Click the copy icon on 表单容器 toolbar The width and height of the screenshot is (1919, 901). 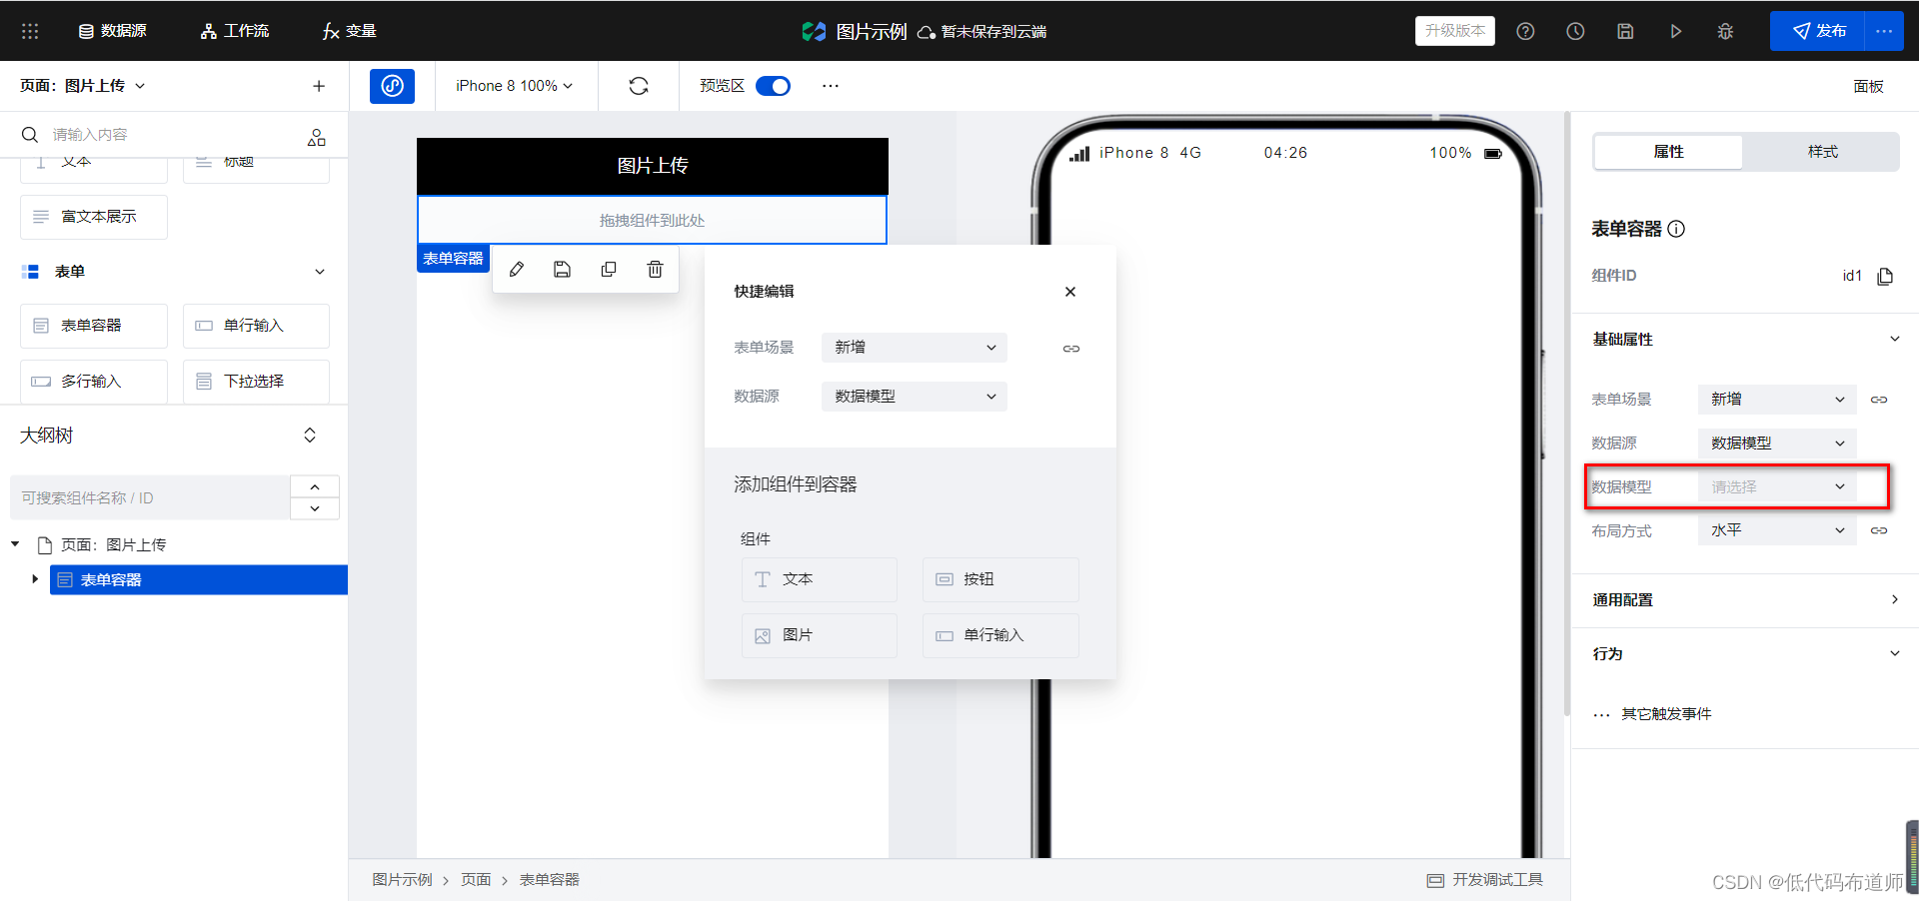click(609, 270)
